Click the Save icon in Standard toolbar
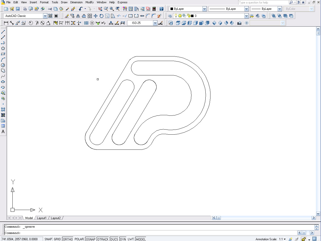 (x=18, y=9)
